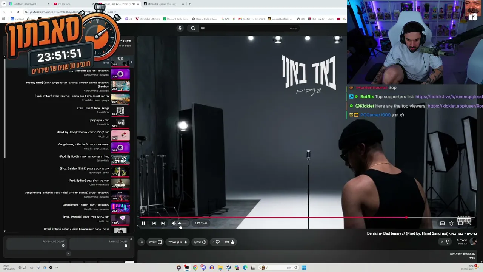Screen dimensions: 483x272
Task: Share the video using the arrow button
Action: [x=200, y=242]
